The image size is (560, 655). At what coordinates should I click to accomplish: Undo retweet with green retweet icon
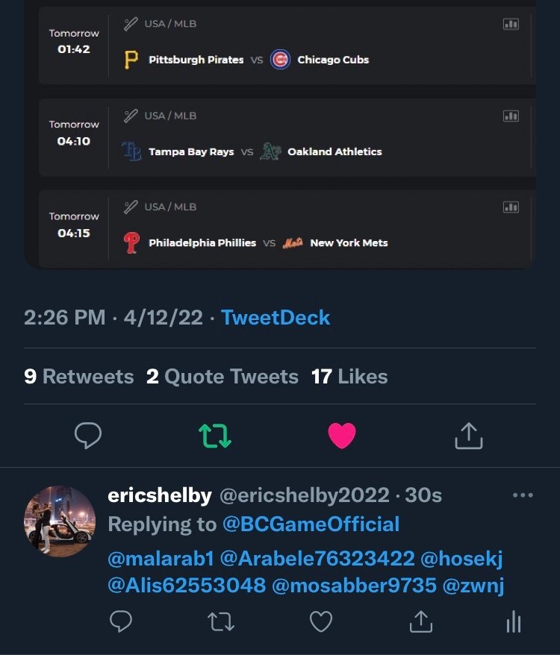[215, 436]
